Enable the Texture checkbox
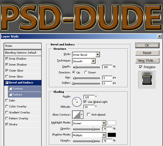The height and width of the screenshot is (146, 163). coord(10,95)
